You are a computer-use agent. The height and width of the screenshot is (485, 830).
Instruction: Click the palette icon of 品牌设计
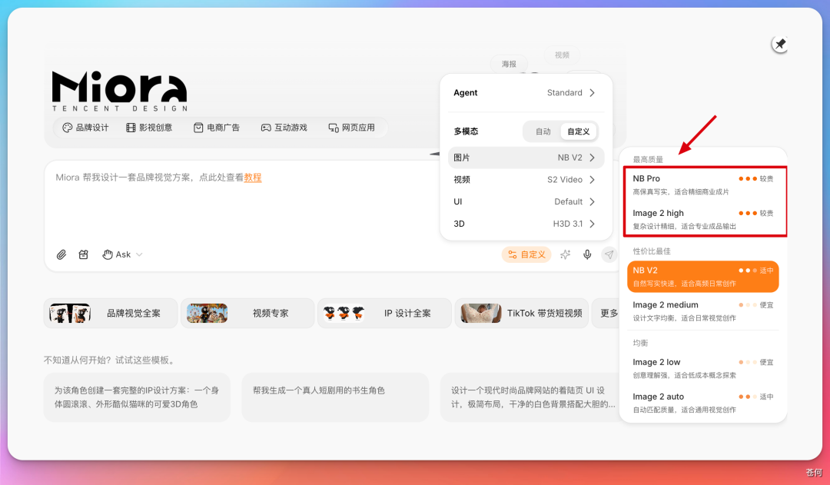pyautogui.click(x=67, y=128)
